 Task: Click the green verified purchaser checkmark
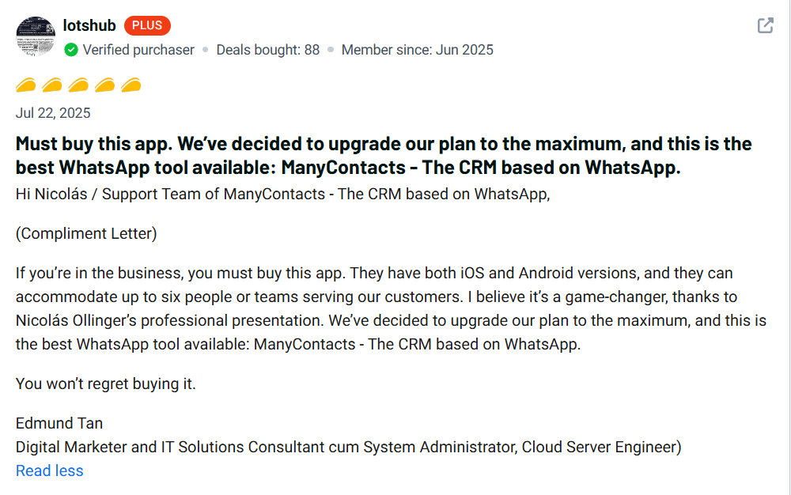coord(71,50)
